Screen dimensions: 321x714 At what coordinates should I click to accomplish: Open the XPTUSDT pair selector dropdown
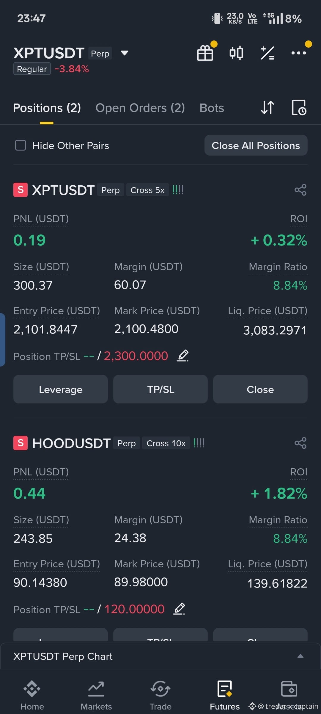point(125,53)
